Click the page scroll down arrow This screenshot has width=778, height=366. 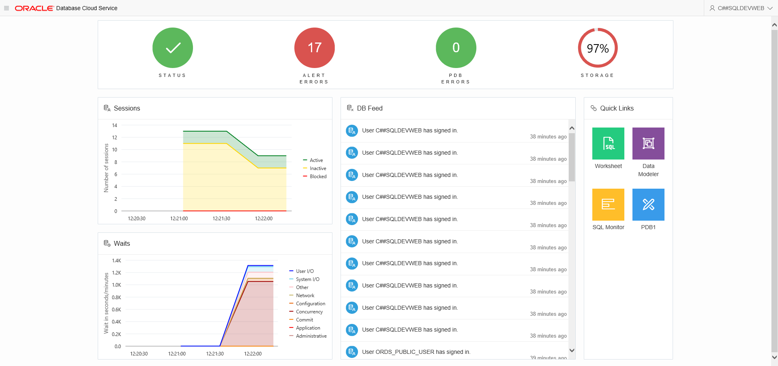(774, 357)
